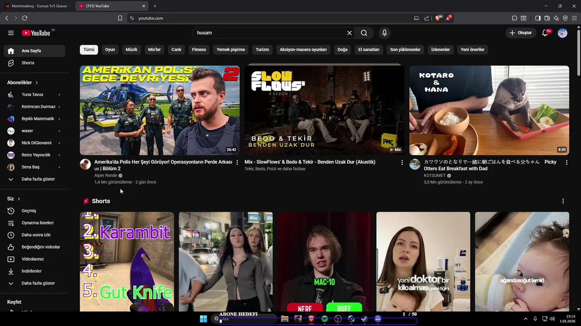Open browser extensions puzzle icon
Image resolution: width=581 pixels, height=326 pixels.
coord(514,18)
